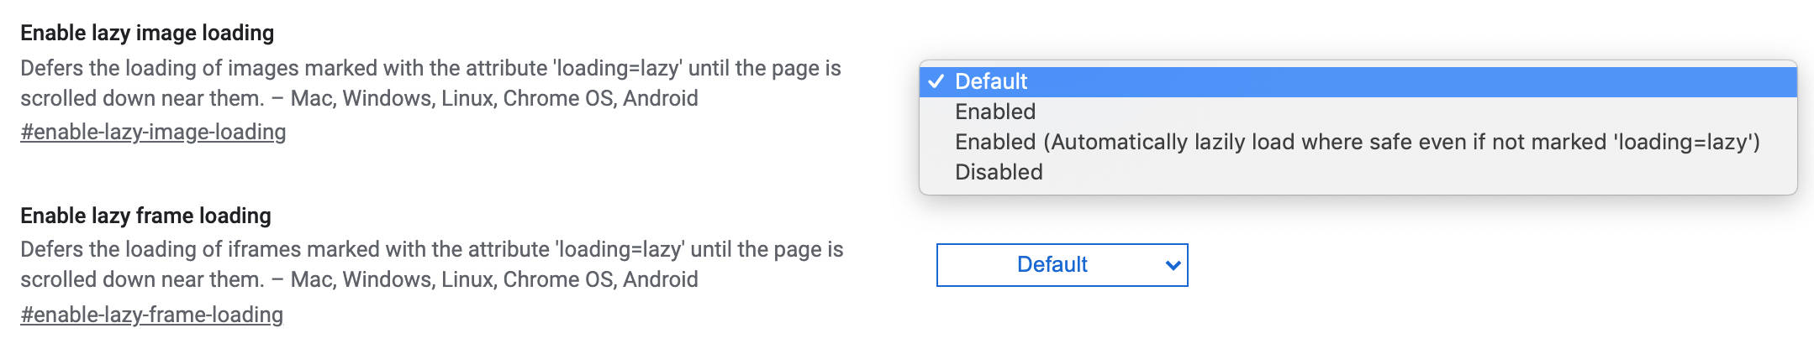Open the lazy frame loading Default dropdown
The image size is (1814, 354).
1062,265
